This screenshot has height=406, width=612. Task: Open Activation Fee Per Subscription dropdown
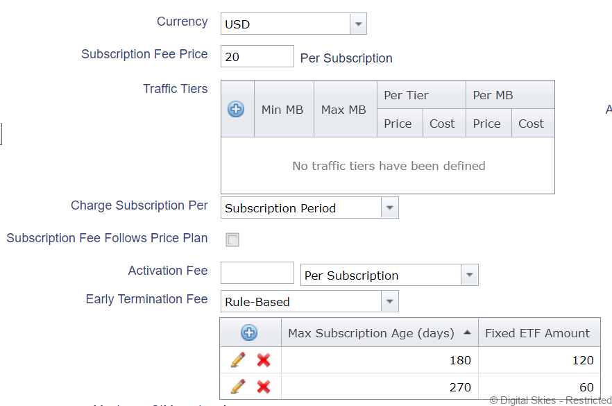(x=470, y=276)
